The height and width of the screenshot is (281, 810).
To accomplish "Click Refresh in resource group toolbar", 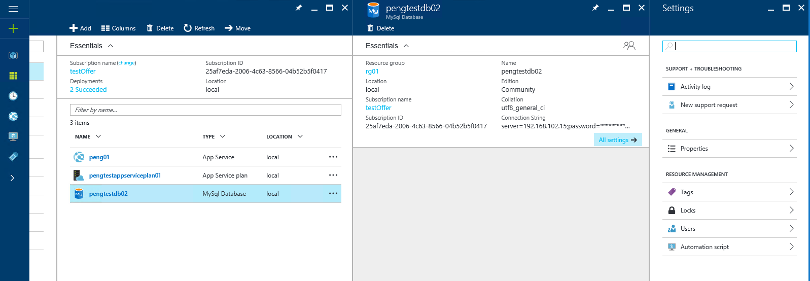I will tap(199, 28).
